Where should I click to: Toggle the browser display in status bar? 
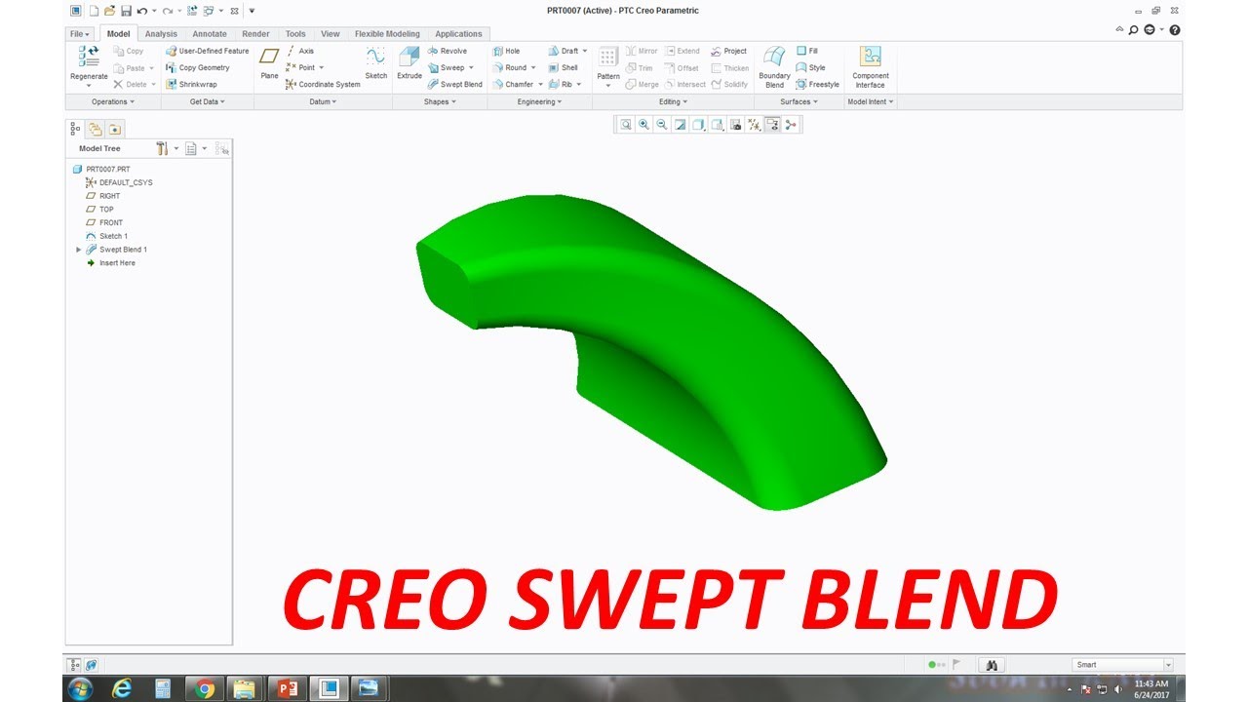click(x=92, y=665)
